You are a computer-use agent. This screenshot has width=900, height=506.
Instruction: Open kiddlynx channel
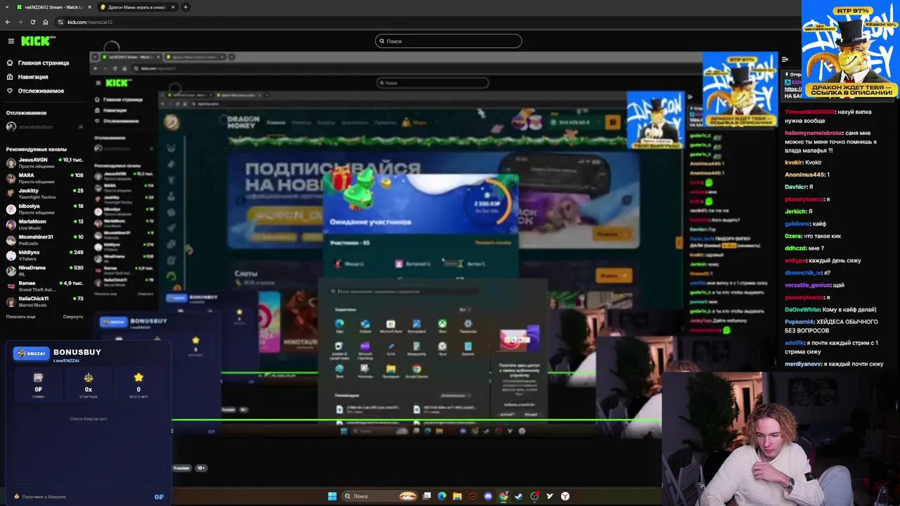[44, 255]
